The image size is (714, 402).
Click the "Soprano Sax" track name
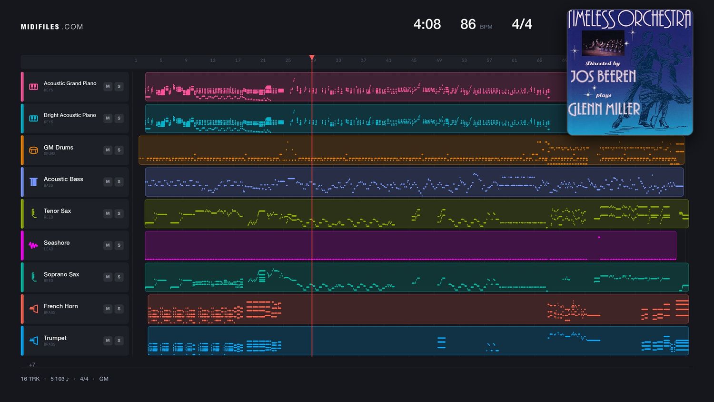(x=61, y=274)
